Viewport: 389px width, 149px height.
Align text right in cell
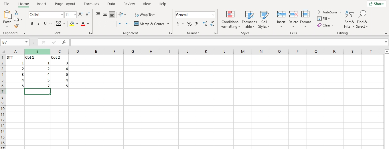click(x=112, y=24)
